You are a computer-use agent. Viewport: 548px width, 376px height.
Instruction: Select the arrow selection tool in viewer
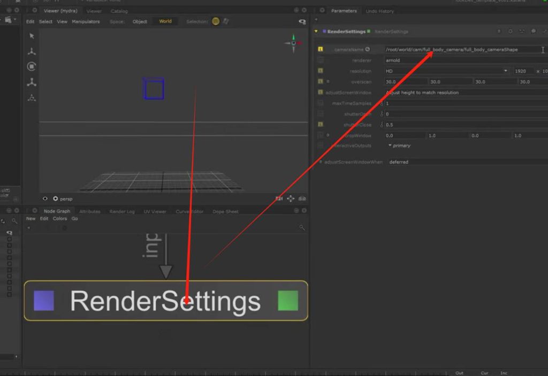[x=32, y=36]
